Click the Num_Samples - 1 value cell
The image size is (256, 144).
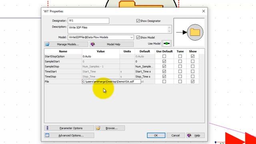101,66
